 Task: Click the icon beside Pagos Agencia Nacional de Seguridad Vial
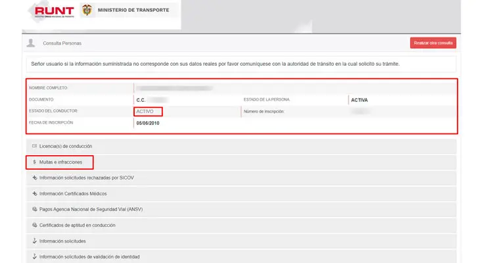click(x=35, y=209)
